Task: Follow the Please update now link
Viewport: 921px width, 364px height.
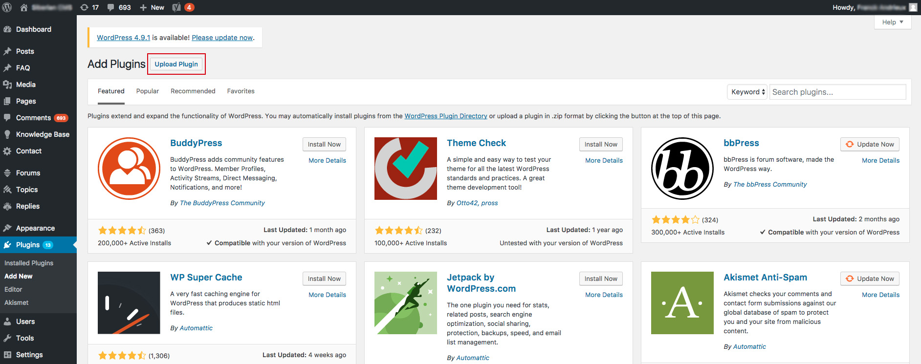Action: tap(222, 38)
